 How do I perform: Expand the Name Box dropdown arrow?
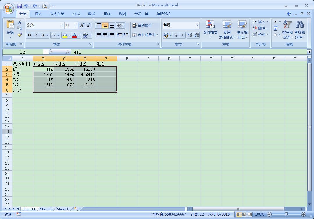(x=45, y=52)
